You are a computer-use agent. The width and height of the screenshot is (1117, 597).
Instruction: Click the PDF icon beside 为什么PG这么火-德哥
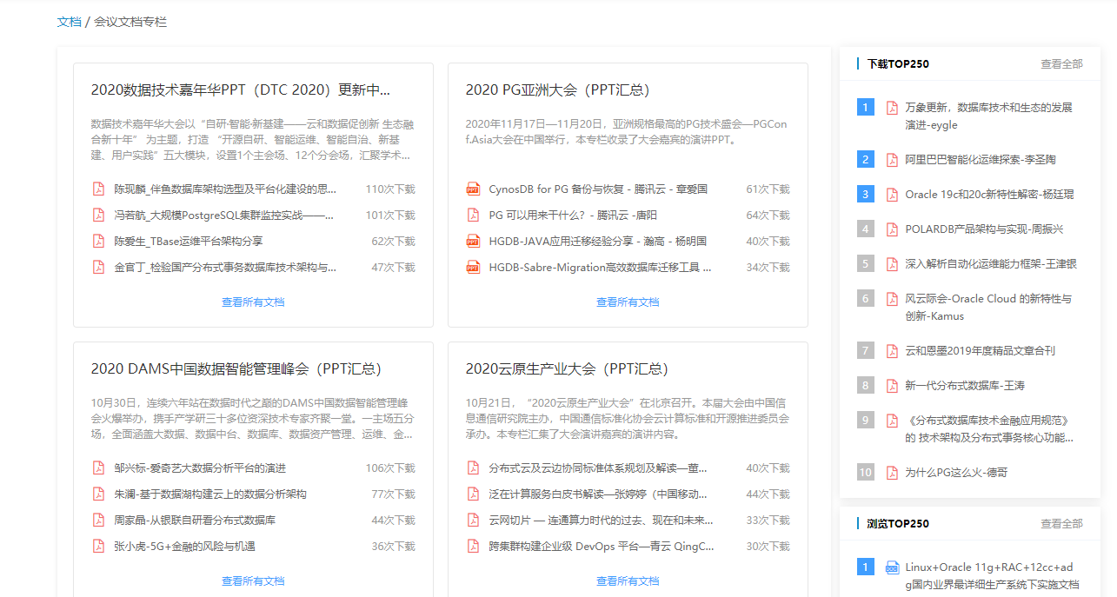pos(892,472)
